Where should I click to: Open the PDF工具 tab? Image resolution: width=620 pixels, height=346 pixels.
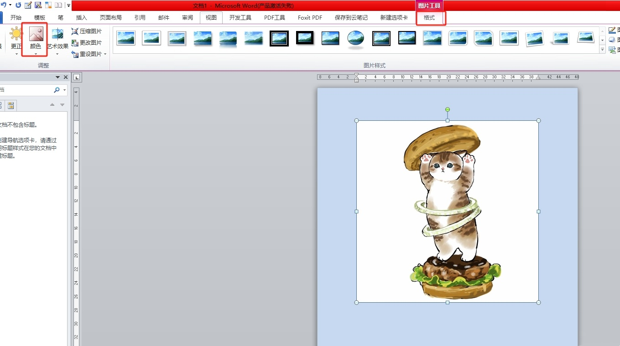click(275, 18)
